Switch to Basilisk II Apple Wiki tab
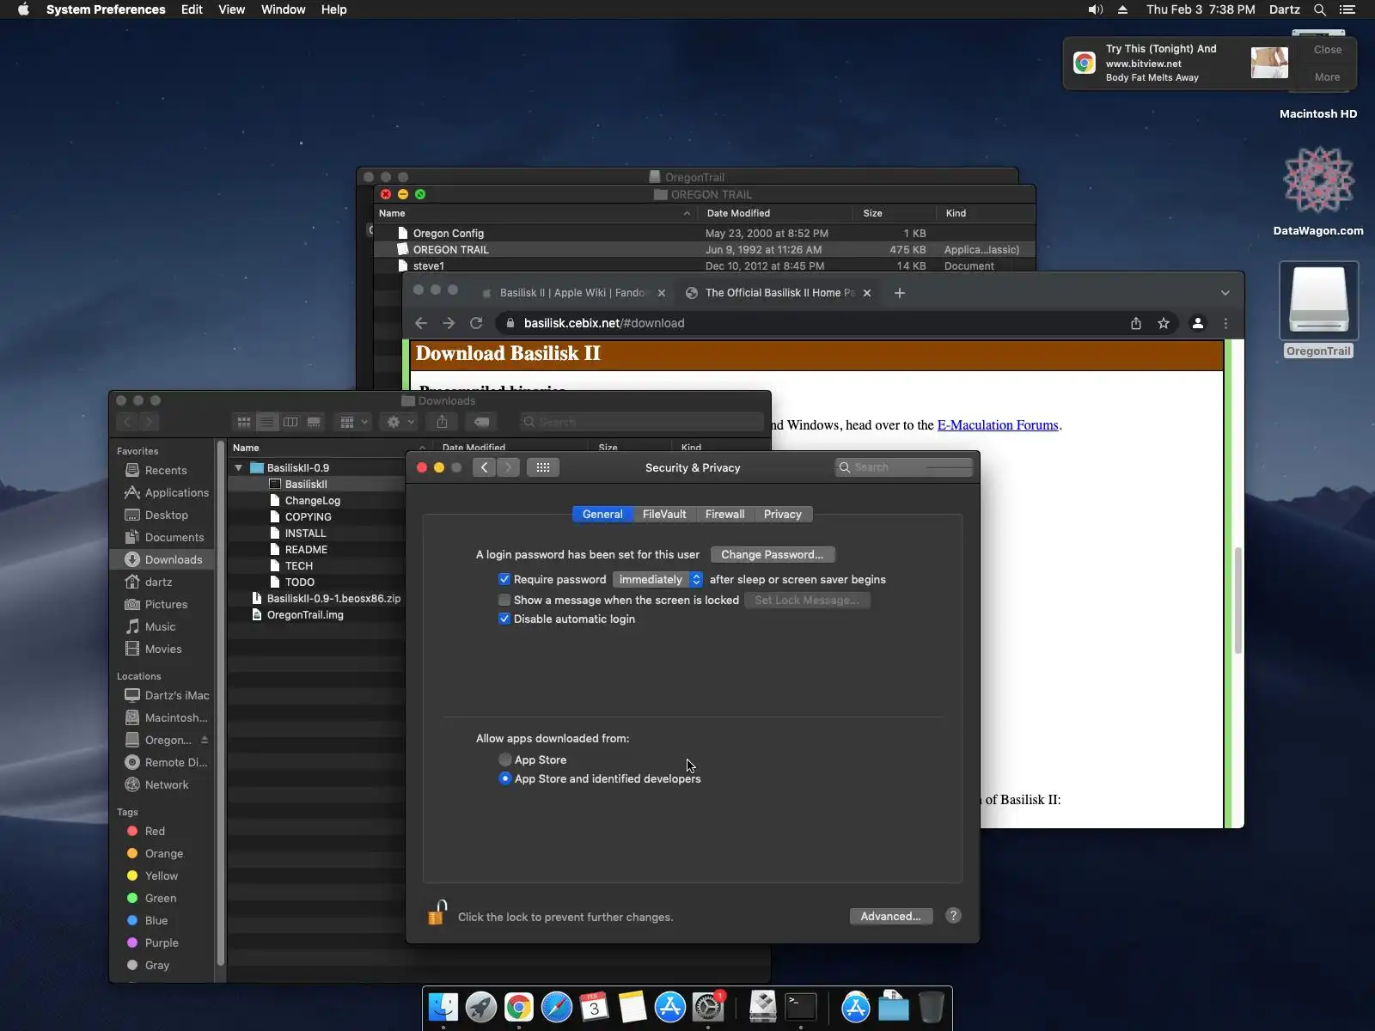Image resolution: width=1375 pixels, height=1031 pixels. pos(573,293)
